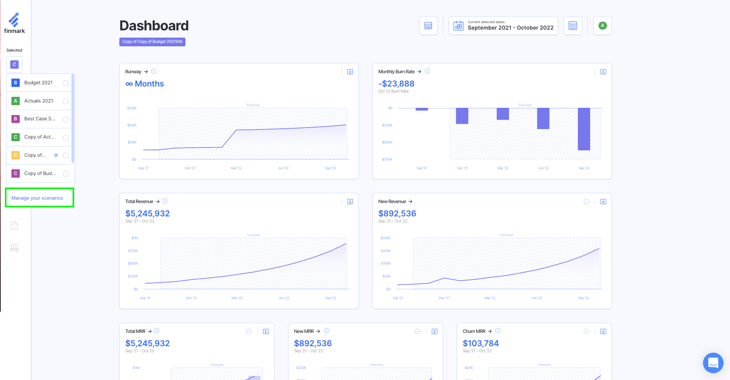Click the comment icon on Copy of scenario
Screen dimensions: 730x380
56,155
